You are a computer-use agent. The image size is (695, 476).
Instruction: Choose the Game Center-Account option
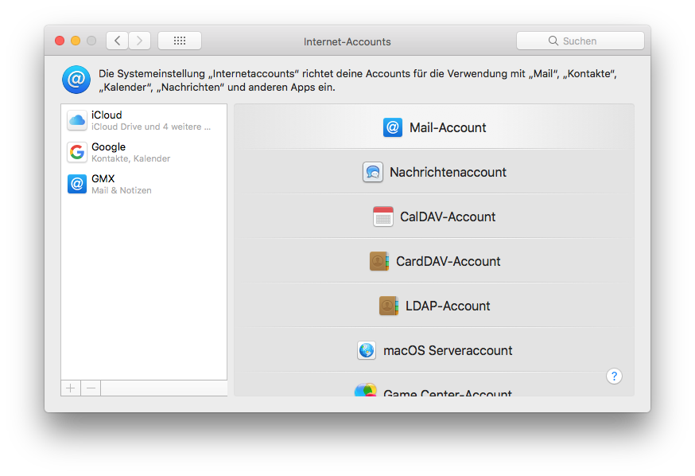coord(447,392)
